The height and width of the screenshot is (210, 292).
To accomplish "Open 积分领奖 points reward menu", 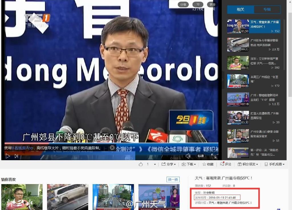I will coord(248,164).
